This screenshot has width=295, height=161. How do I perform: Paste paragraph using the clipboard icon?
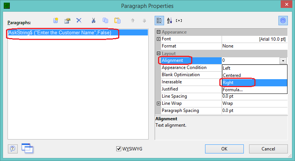[117, 20]
